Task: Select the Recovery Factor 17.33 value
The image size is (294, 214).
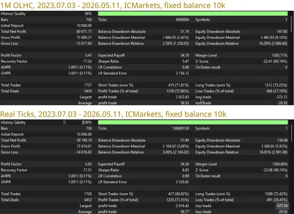Action: coord(87,61)
